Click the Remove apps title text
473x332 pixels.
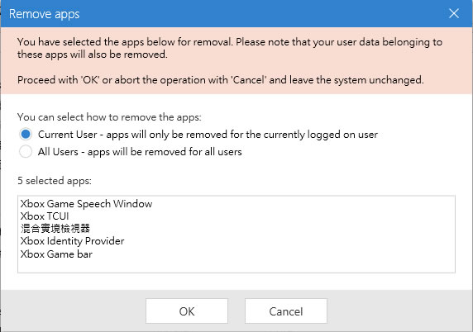45,14
